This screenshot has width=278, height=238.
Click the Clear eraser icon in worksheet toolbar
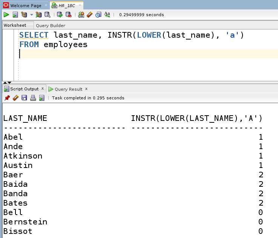click(90, 15)
